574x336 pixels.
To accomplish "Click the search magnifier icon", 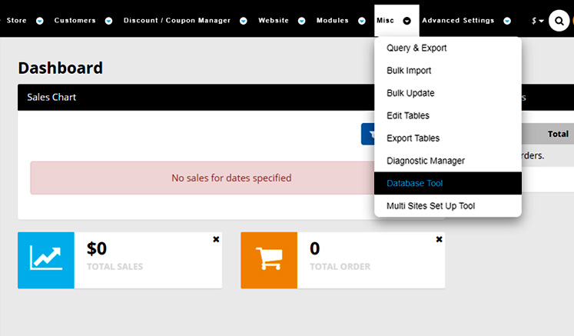I will (x=559, y=21).
